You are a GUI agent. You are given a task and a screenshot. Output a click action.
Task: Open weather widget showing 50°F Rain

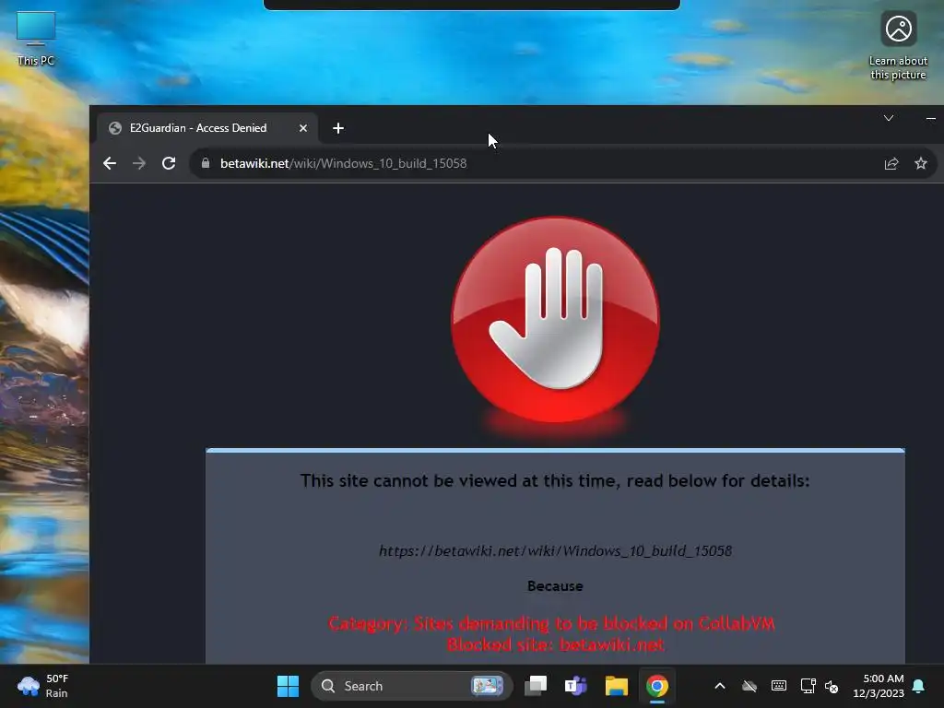tap(43, 686)
